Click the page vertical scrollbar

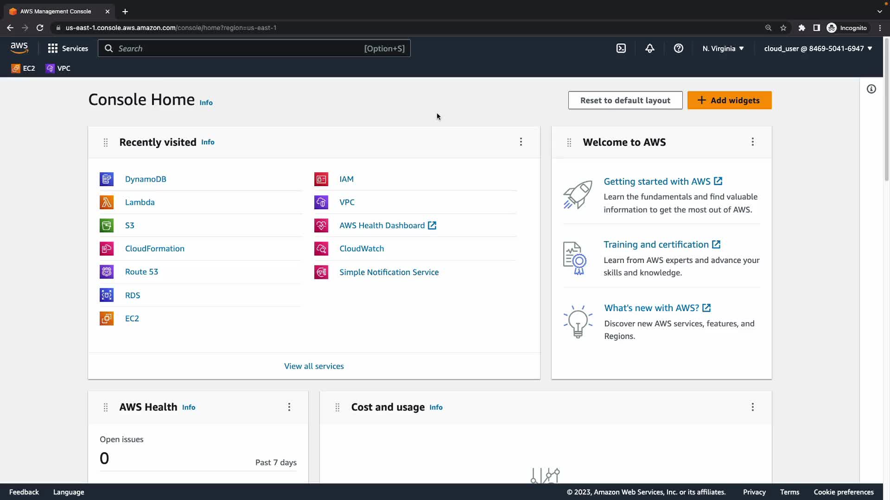(886, 111)
